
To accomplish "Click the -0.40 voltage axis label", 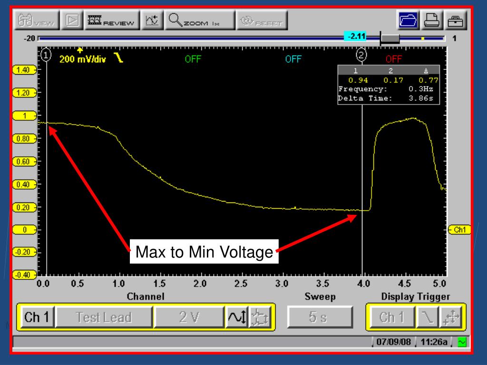I will point(24,275).
